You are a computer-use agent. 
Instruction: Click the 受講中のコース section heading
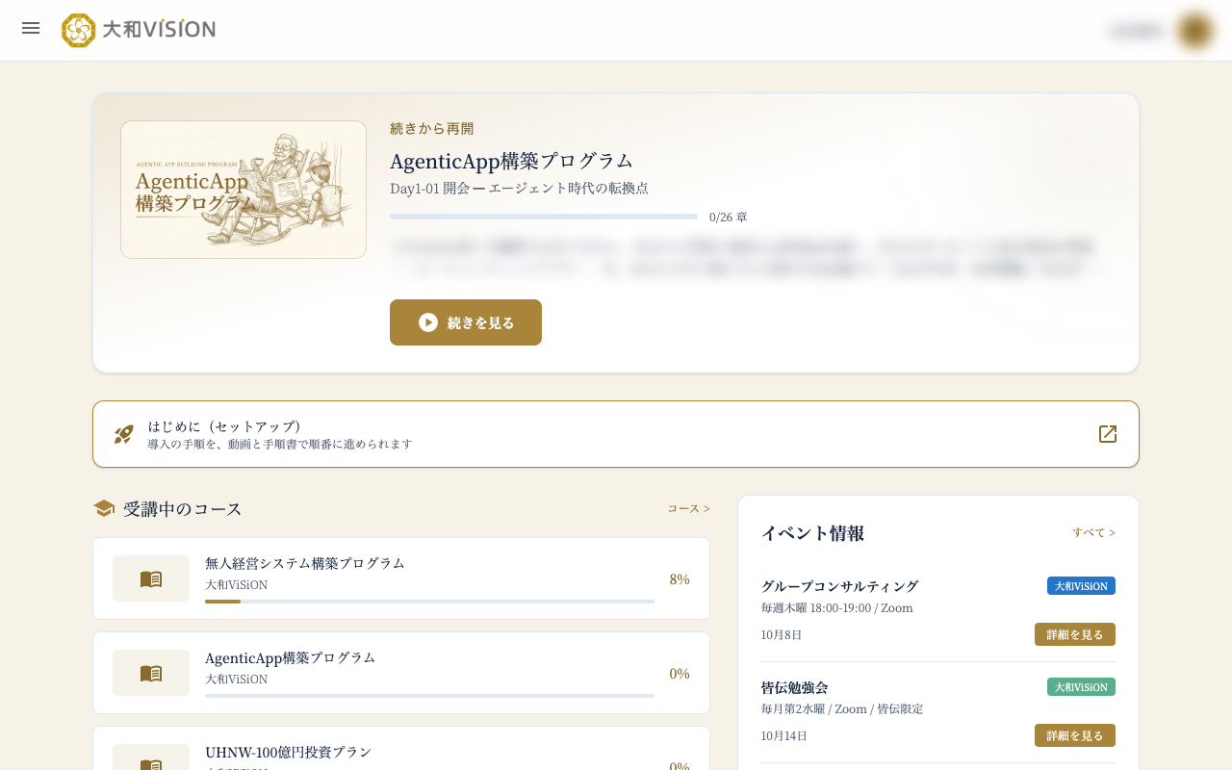183,508
